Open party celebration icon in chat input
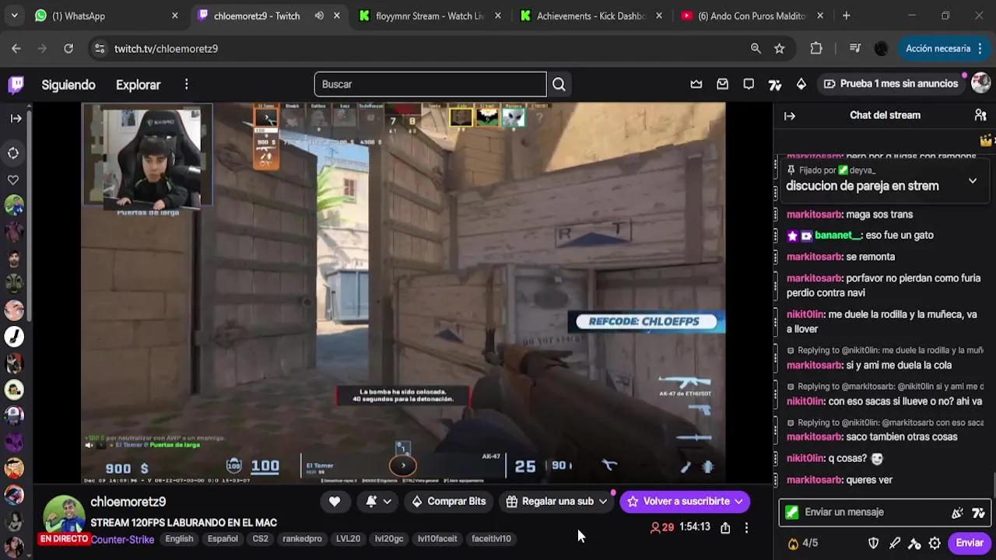 tap(957, 513)
